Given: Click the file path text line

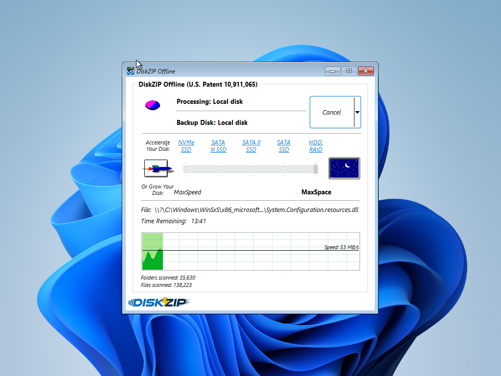Looking at the screenshot, I should (250, 210).
